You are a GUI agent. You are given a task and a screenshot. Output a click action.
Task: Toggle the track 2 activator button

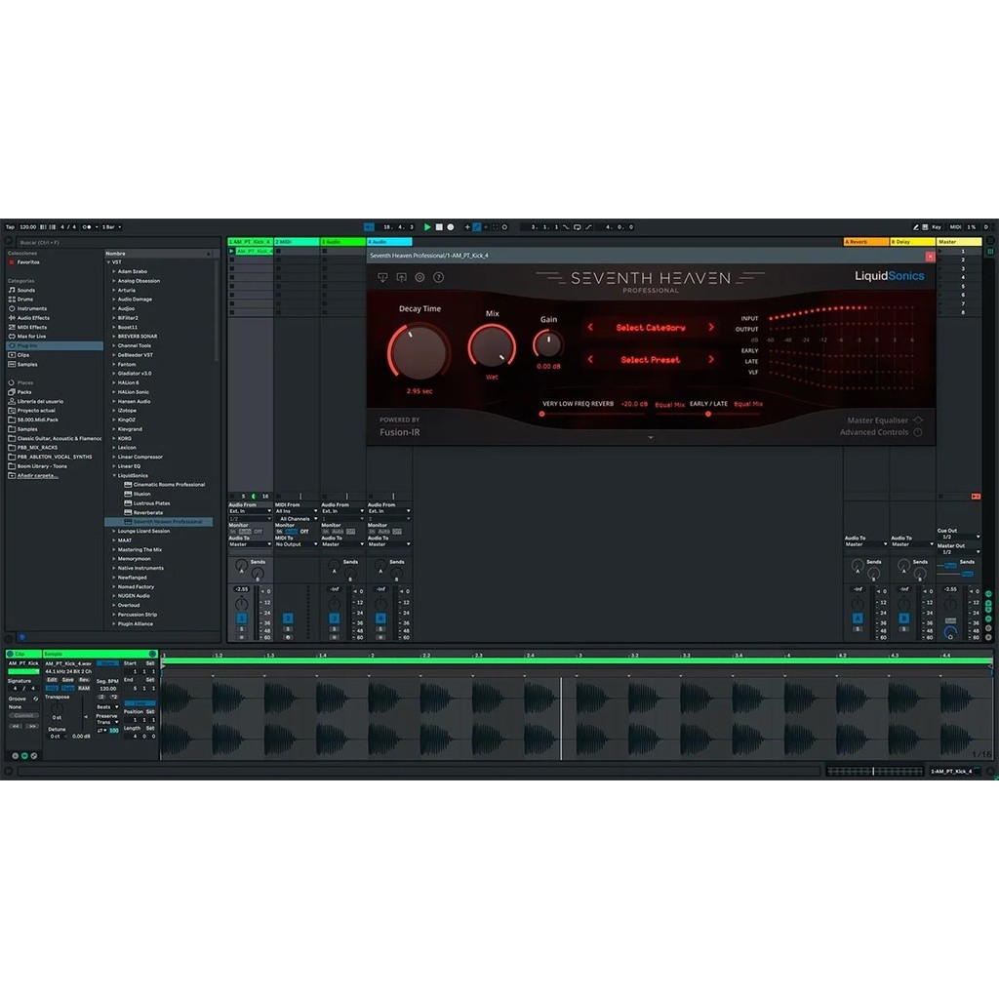click(288, 619)
